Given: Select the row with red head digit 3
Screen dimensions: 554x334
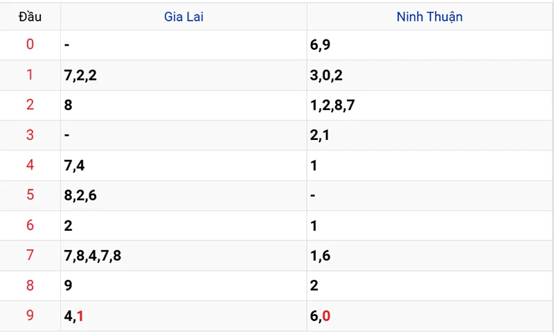Looking at the screenshot, I should (x=277, y=135).
